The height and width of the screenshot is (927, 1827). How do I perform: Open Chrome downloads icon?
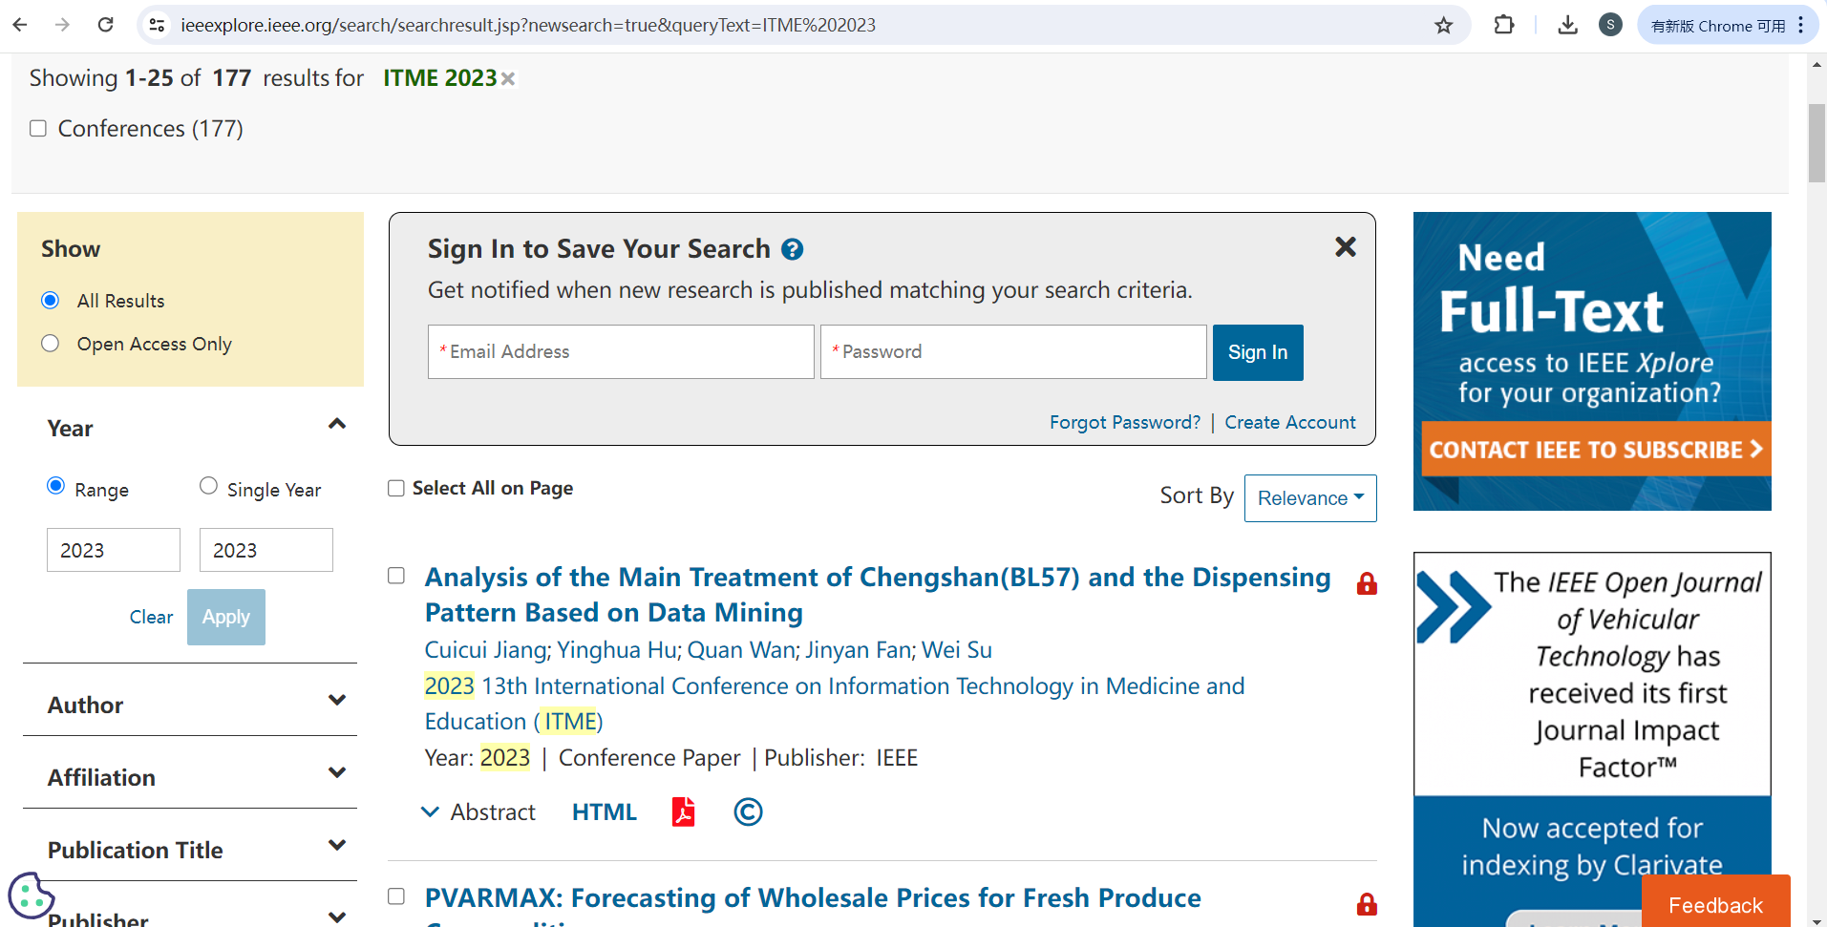pyautogui.click(x=1567, y=26)
